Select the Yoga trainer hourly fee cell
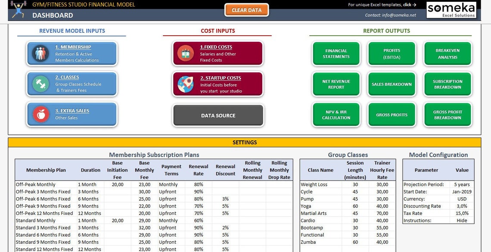The width and height of the screenshot is (491, 252). coord(382,206)
